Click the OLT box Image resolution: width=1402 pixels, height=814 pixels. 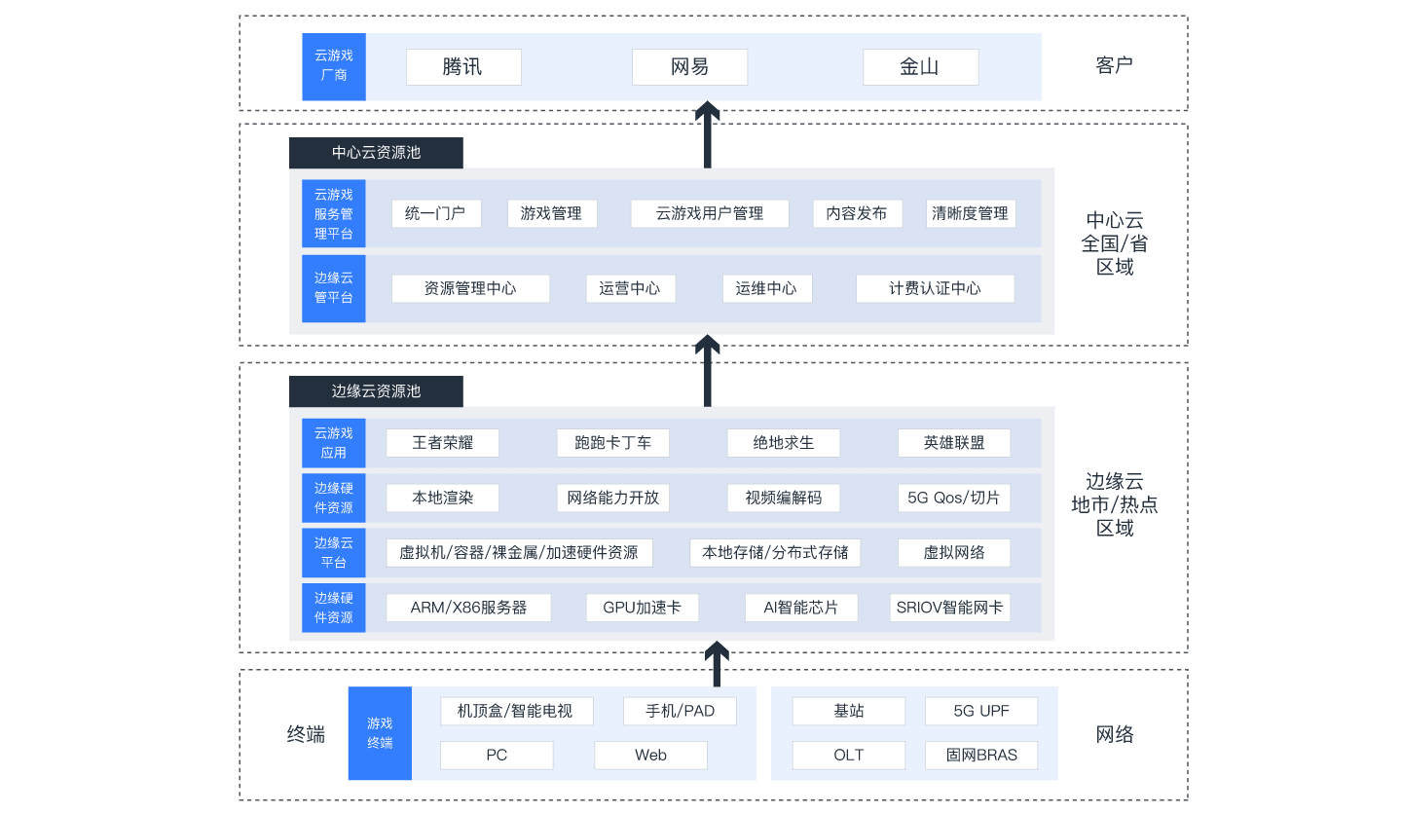click(x=849, y=756)
